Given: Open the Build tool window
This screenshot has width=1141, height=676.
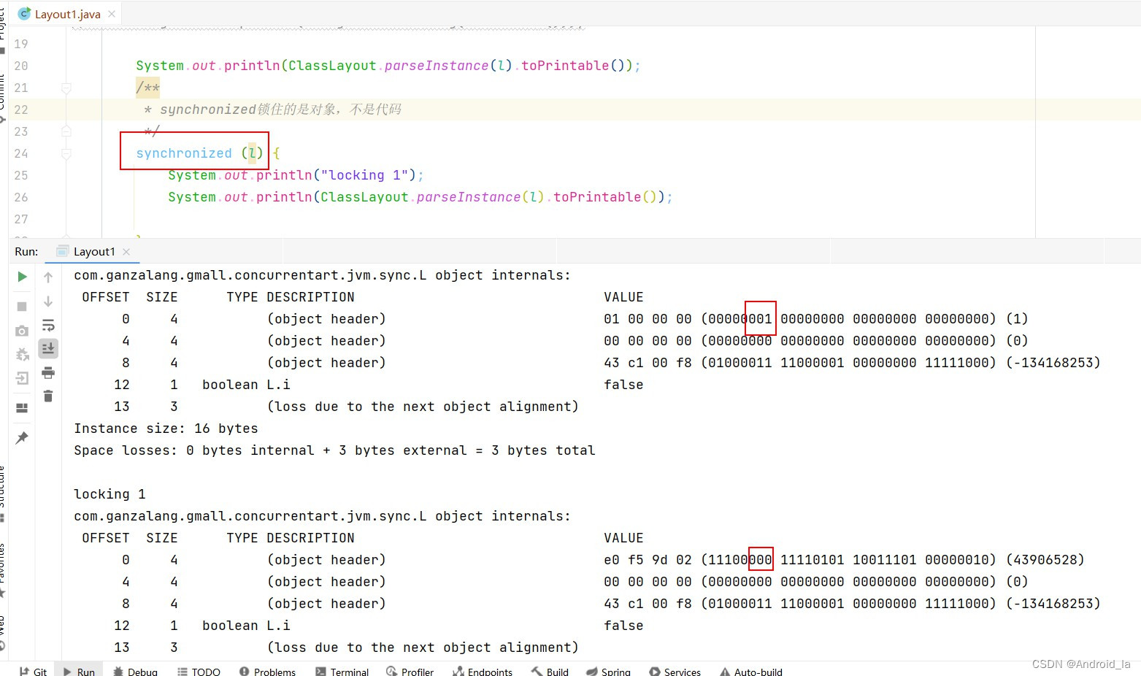Looking at the screenshot, I should click(550, 671).
